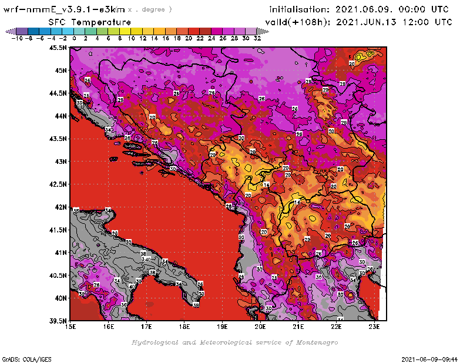The height and width of the screenshot is (363, 470).
Task: Select the orange 14 to 16 legend swatch
Action: 159,31
